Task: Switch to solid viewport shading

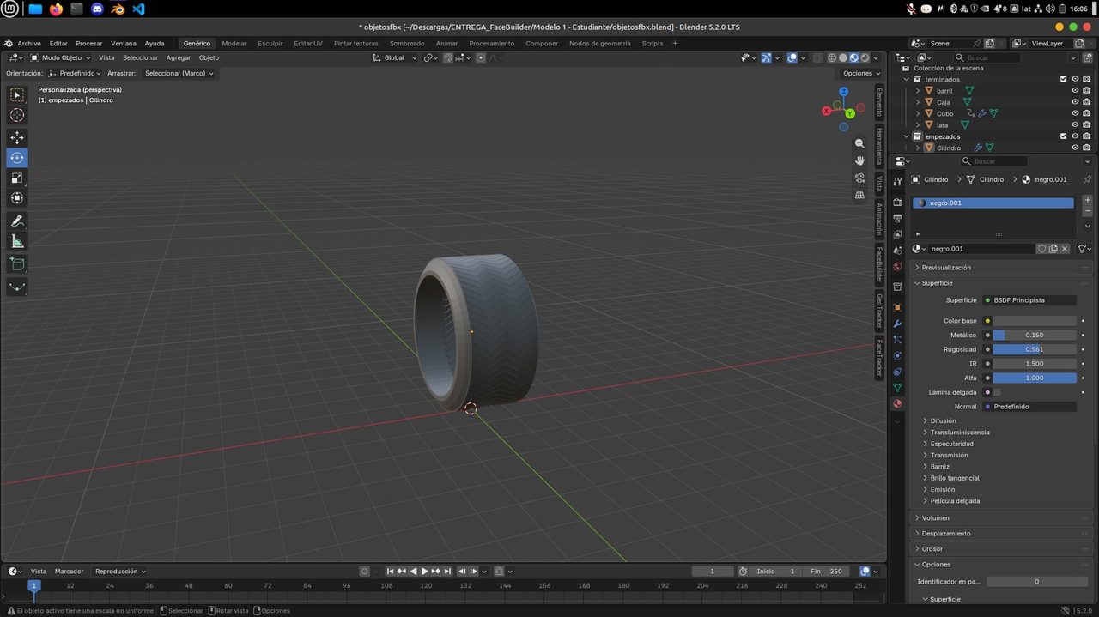Action: coord(843,57)
